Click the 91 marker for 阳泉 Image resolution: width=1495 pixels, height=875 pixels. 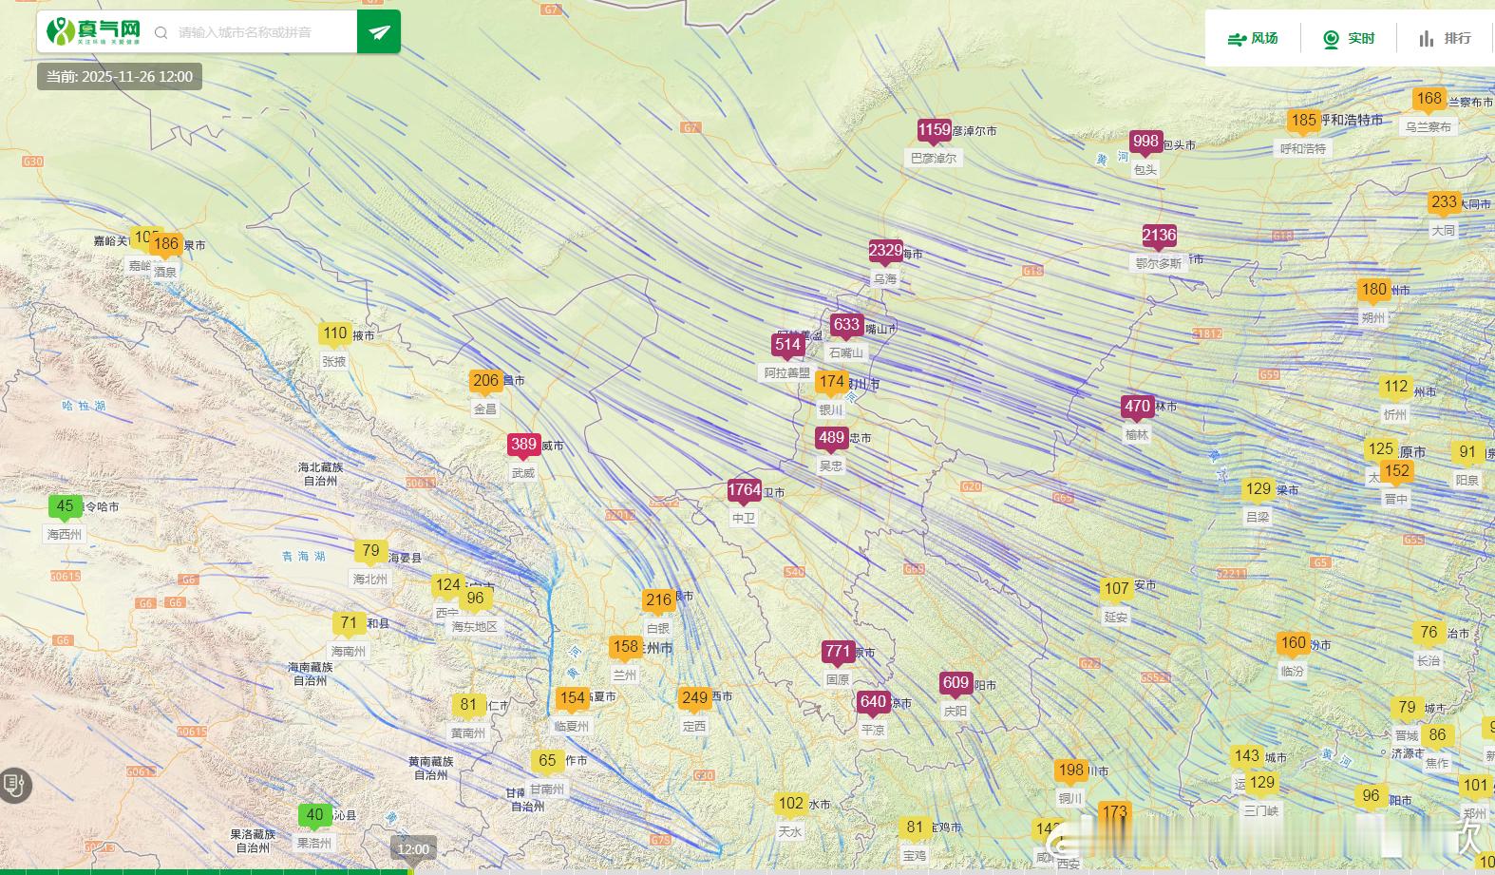1468,452
